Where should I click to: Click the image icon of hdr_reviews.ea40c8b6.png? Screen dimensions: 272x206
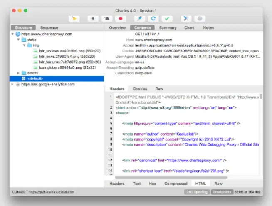(35, 51)
